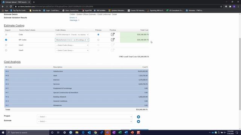Expand code G Building Sitework row
The height and width of the screenshot is (135, 241).
pyautogui.click(x=6, y=97)
